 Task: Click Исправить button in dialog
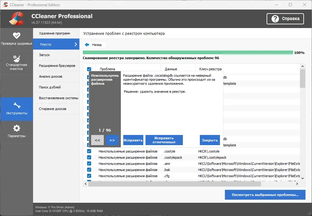pyautogui.click(x=133, y=140)
